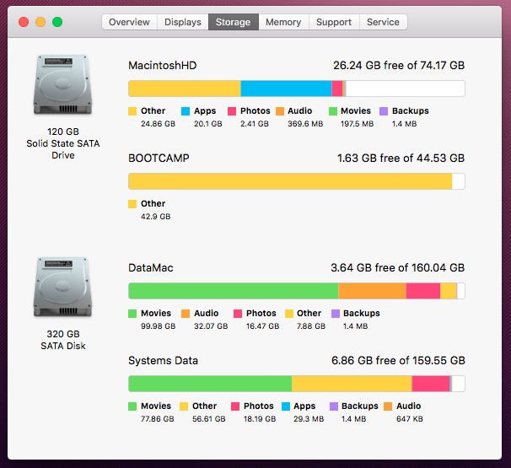The height and width of the screenshot is (468, 511).
Task: Close the window with red button
Action: [24, 22]
